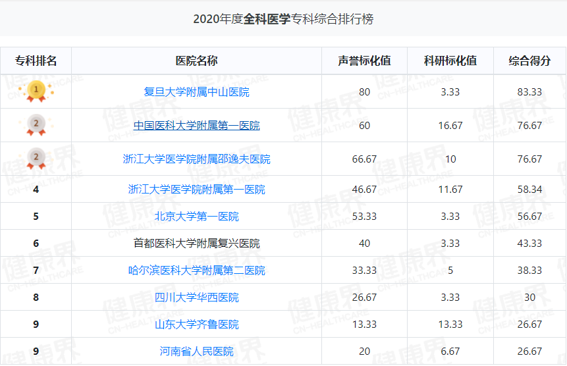The image size is (567, 366).
Task: Click rank 9 in the 山东大学齐鲁医院 row
Action: tap(36, 325)
